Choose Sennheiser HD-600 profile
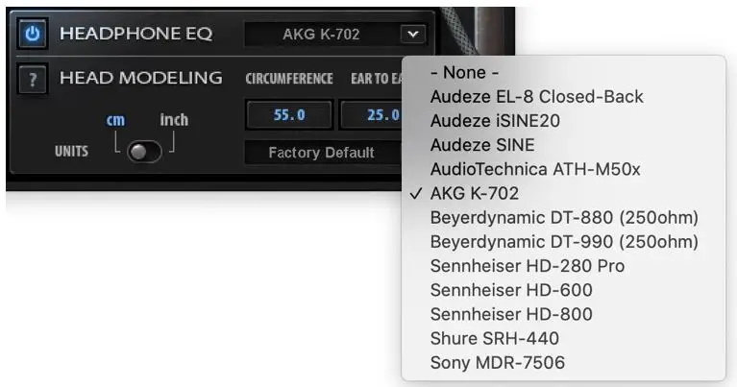The image size is (737, 387). 511,289
